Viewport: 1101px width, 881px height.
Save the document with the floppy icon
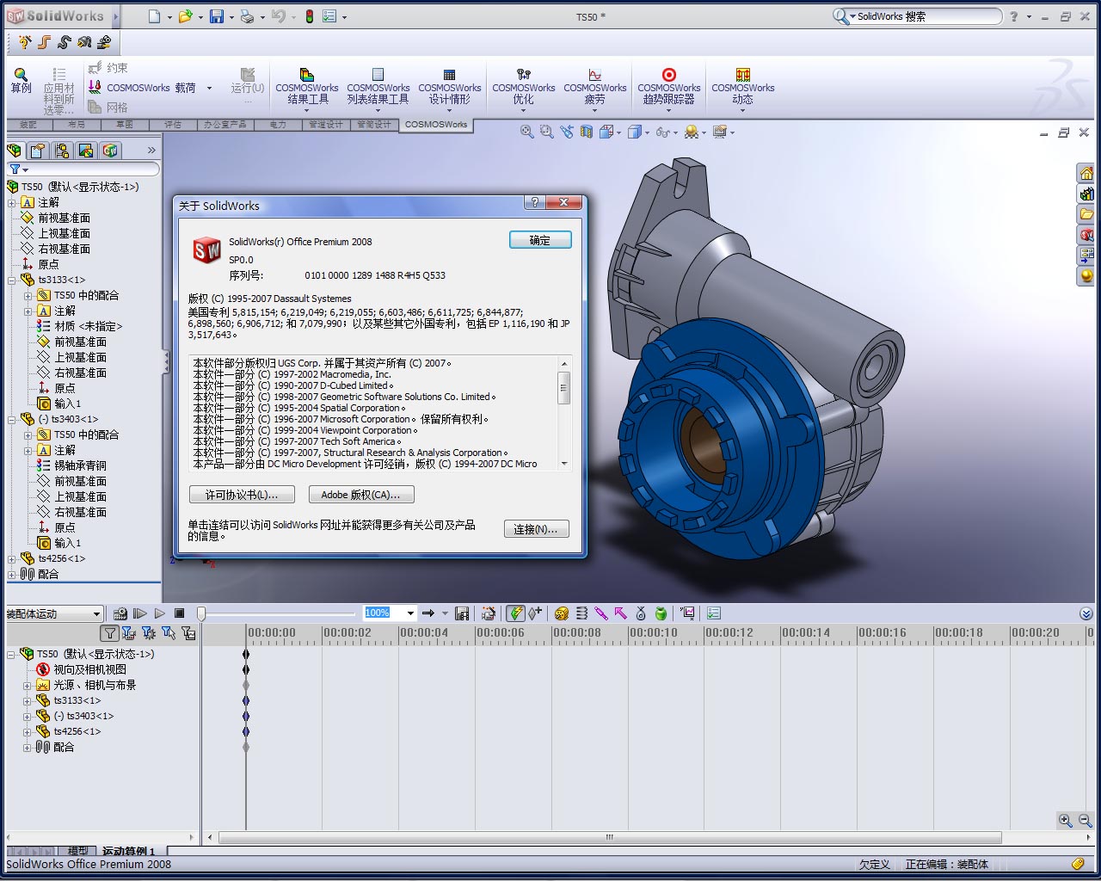(x=217, y=16)
